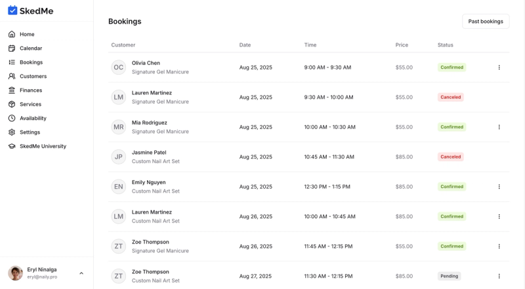Click the eryl@naily.pro email text

(x=42, y=277)
